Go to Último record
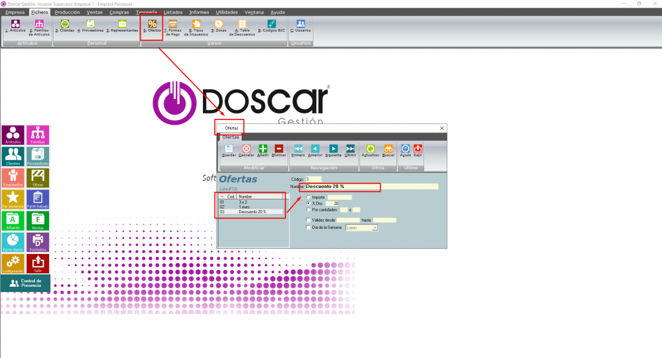The image size is (662, 358). [x=350, y=151]
